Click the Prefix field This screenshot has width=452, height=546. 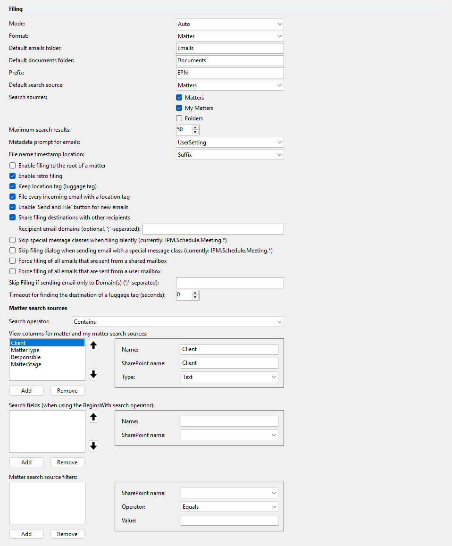[230, 73]
